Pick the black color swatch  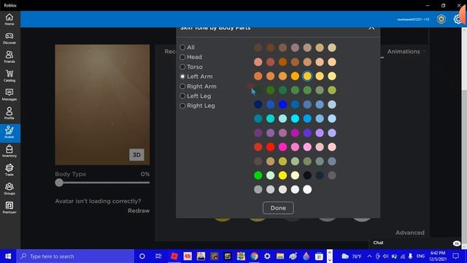(x=307, y=175)
